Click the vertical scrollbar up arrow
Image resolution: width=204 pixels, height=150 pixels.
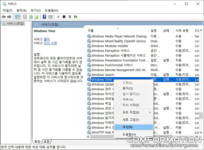click(x=201, y=30)
